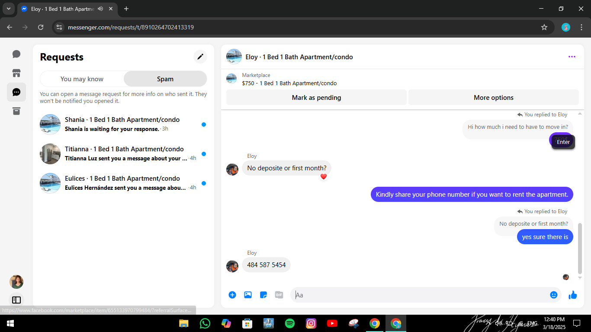591x332 pixels.
Task: Open the taskbar clock and date
Action: [x=554, y=323]
